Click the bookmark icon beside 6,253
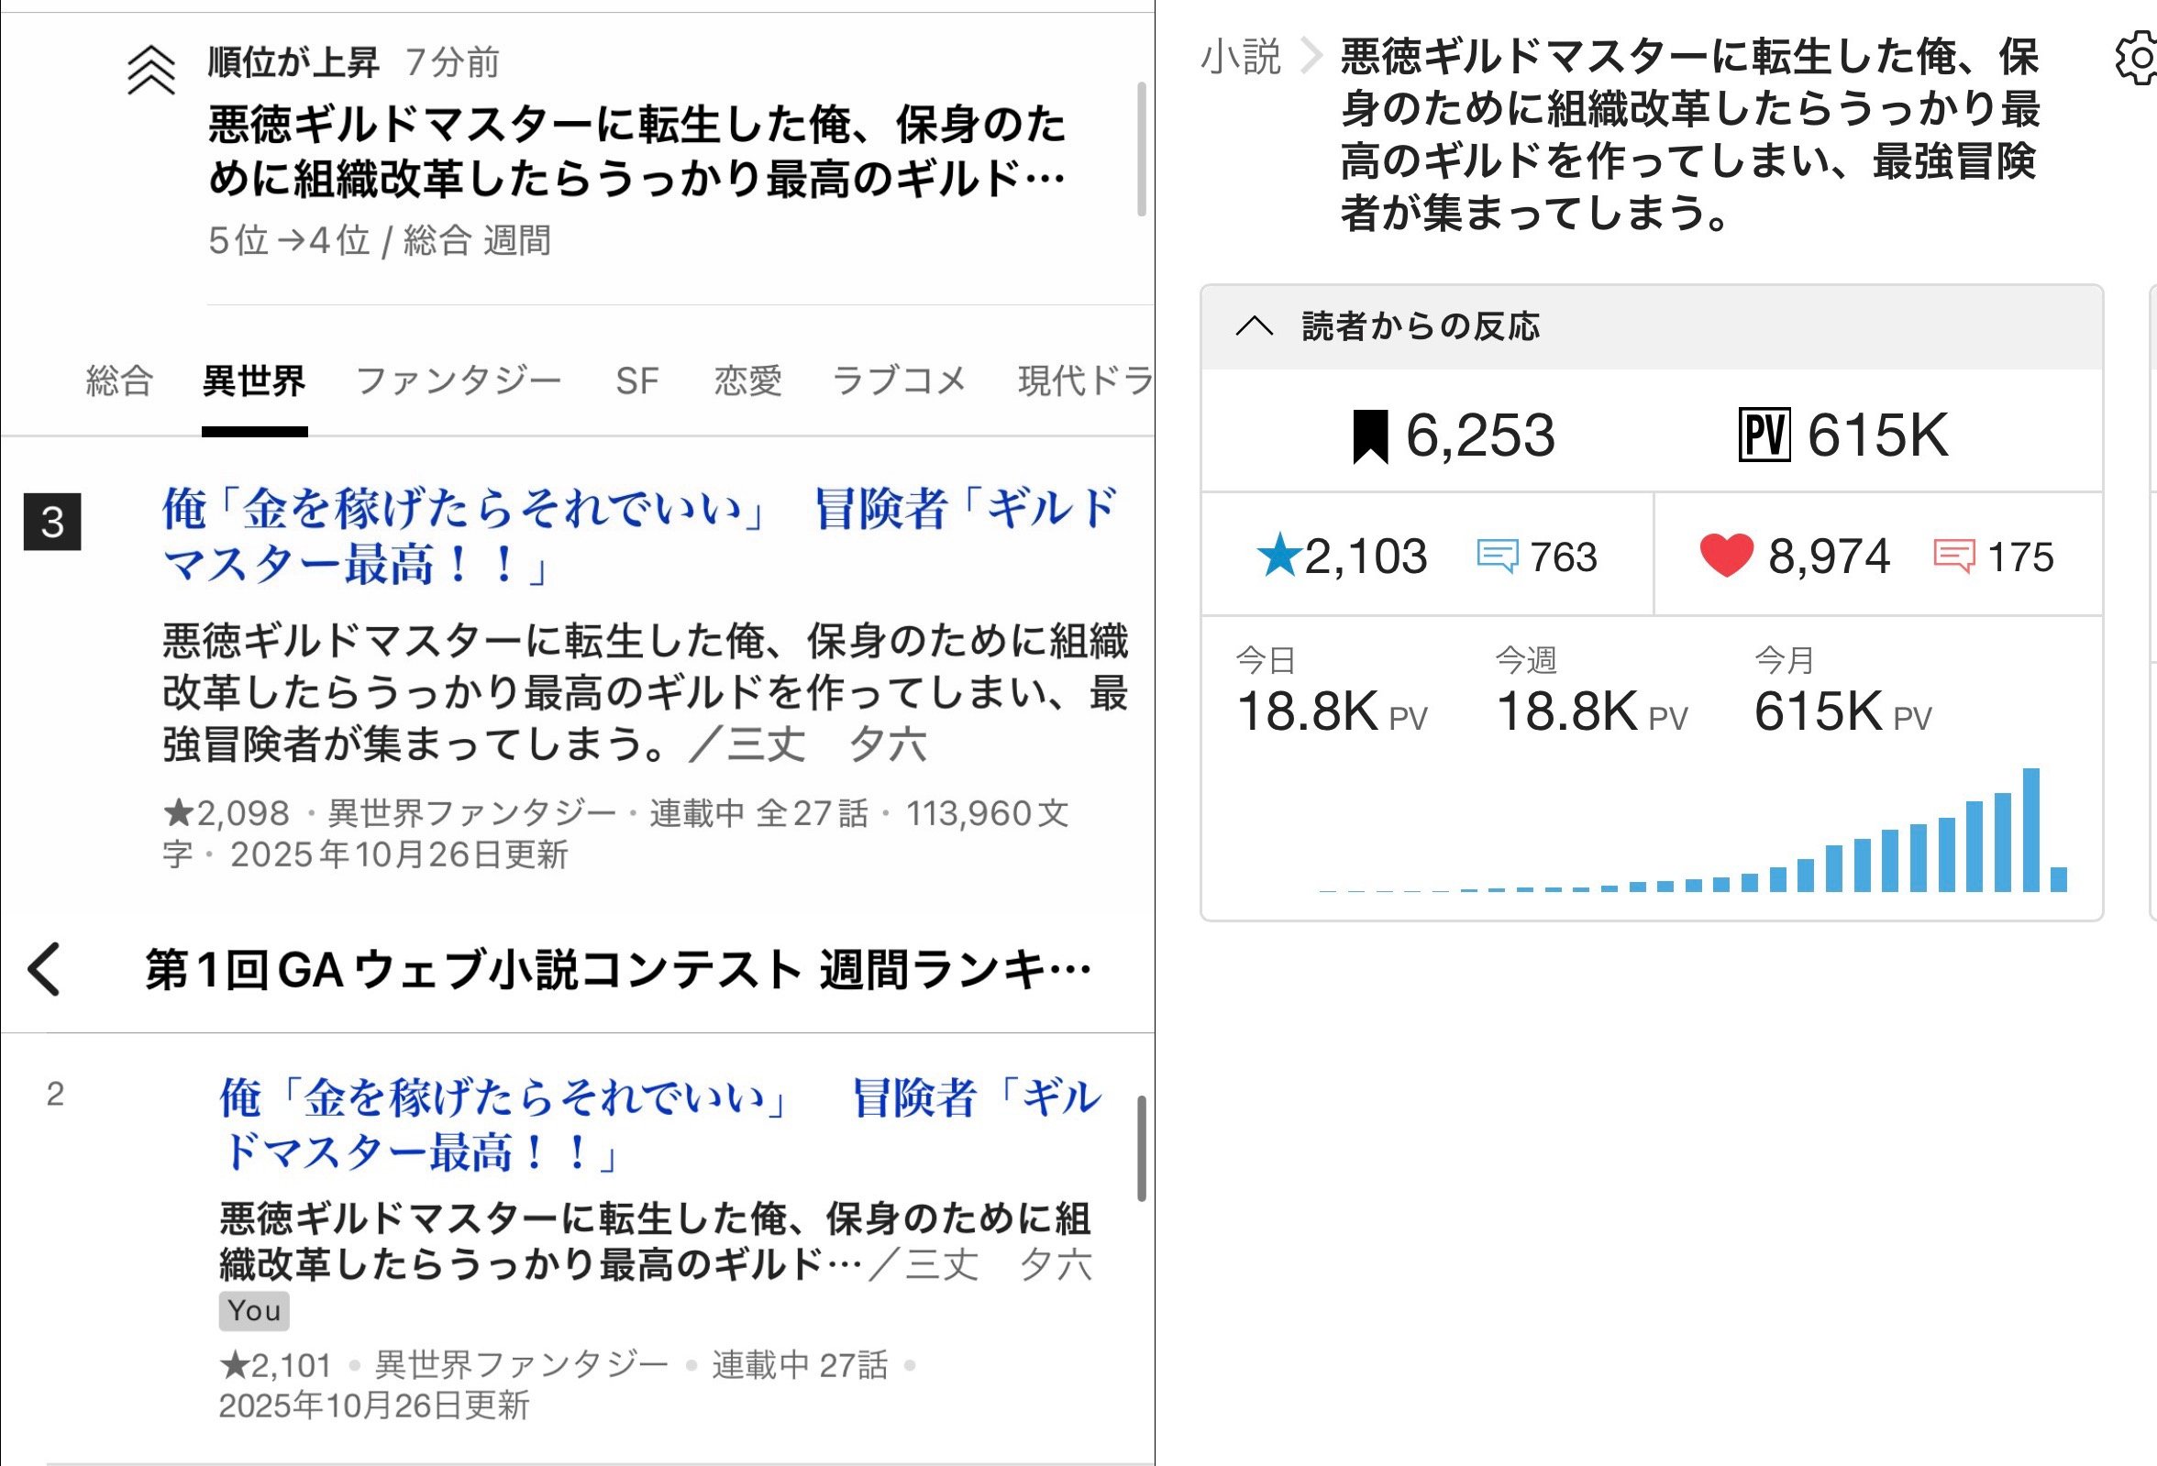Viewport: 2157px width, 1466px height. (x=1370, y=436)
